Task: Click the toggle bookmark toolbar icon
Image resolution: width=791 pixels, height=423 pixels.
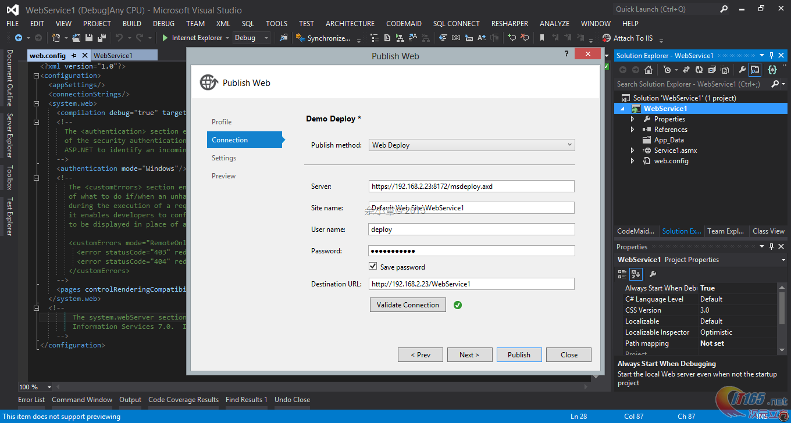Action: 542,38
